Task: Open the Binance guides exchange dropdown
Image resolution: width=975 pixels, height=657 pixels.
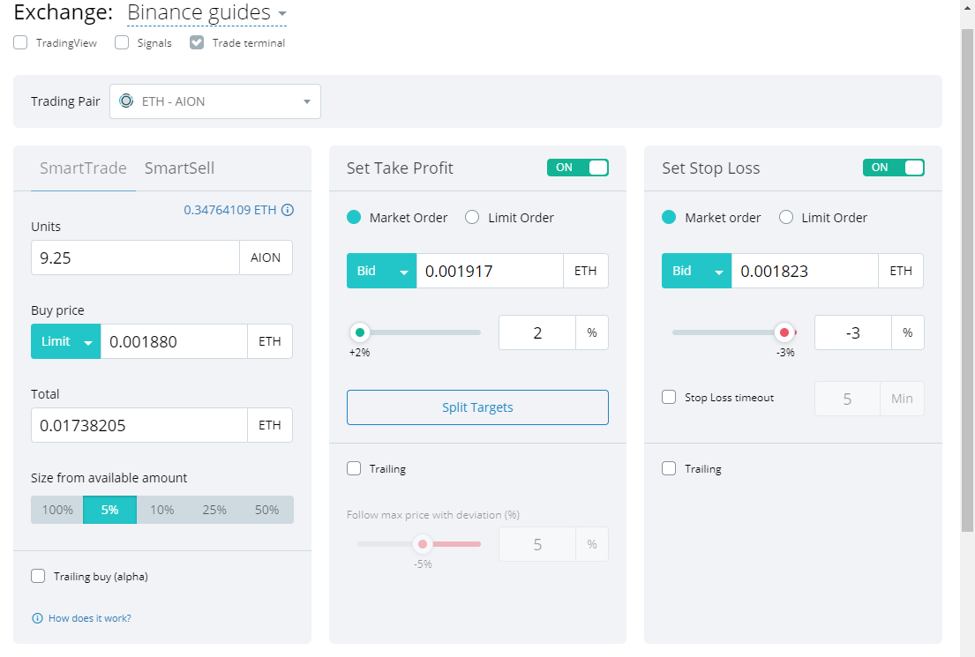Action: (x=206, y=13)
